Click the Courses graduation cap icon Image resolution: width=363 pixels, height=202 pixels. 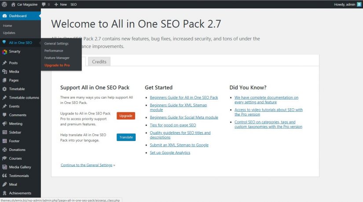click(x=4, y=158)
